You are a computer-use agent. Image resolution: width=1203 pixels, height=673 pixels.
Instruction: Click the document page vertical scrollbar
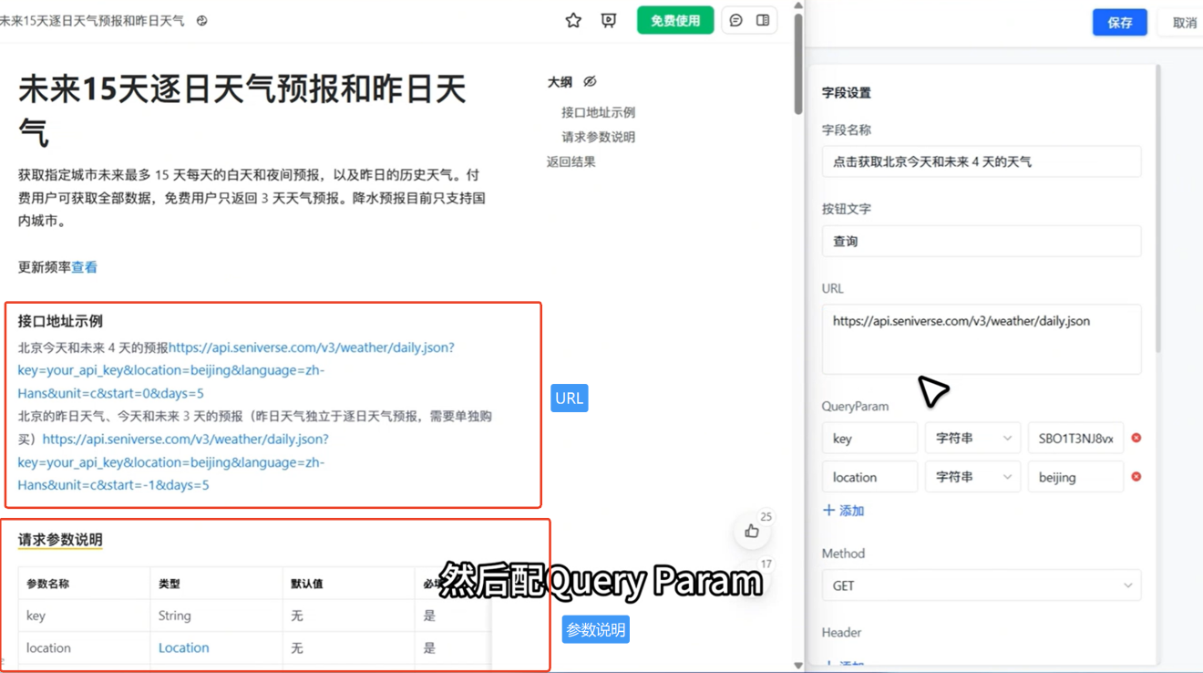coord(798,64)
